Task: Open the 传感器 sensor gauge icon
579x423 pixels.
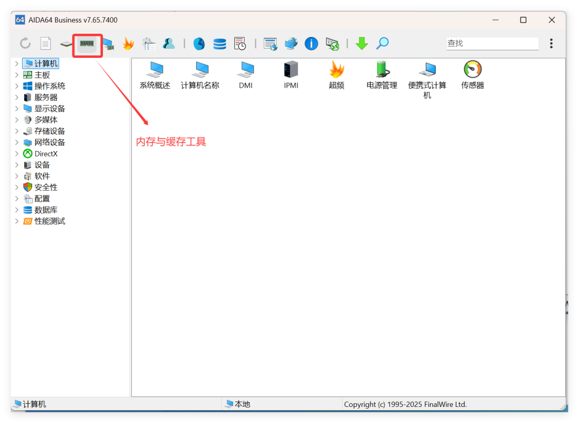Action: 473,75
